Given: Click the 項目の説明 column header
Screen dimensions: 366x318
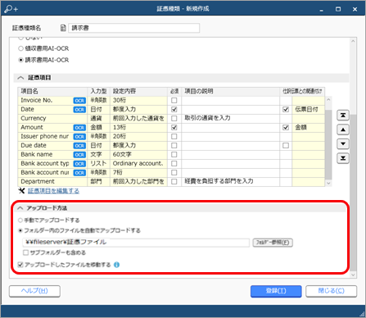Looking at the screenshot, I should (231, 92).
